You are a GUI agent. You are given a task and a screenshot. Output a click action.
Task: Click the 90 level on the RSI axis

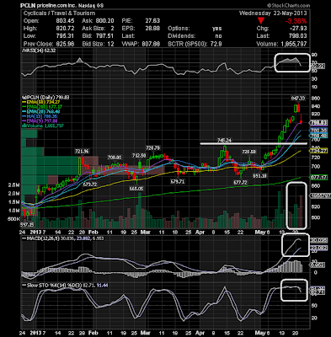tap(314, 55)
